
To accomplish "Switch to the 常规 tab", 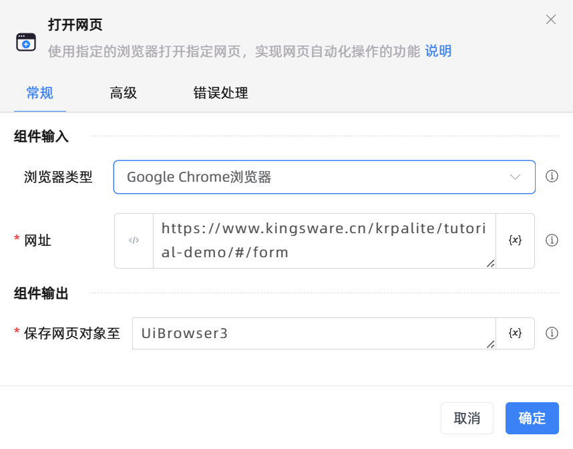I will pyautogui.click(x=40, y=94).
